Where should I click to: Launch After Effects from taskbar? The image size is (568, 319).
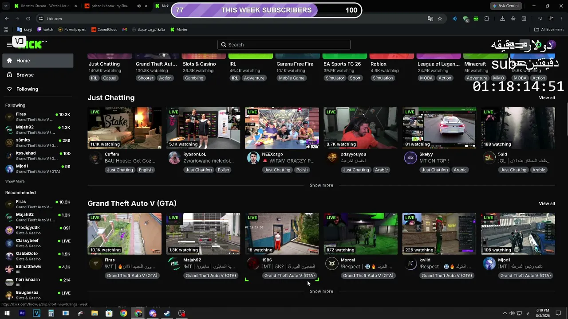point(22,313)
